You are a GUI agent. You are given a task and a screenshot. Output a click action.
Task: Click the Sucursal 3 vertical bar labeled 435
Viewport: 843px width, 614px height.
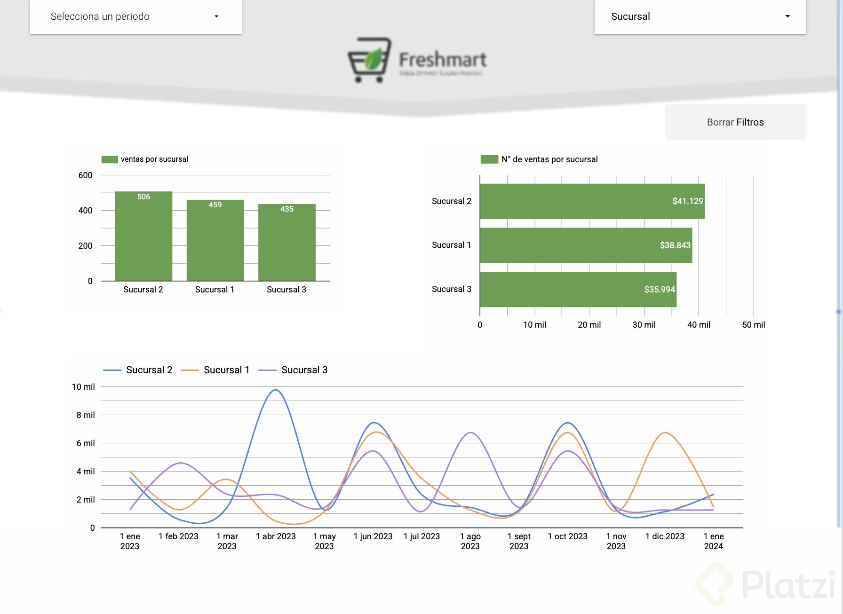[287, 242]
